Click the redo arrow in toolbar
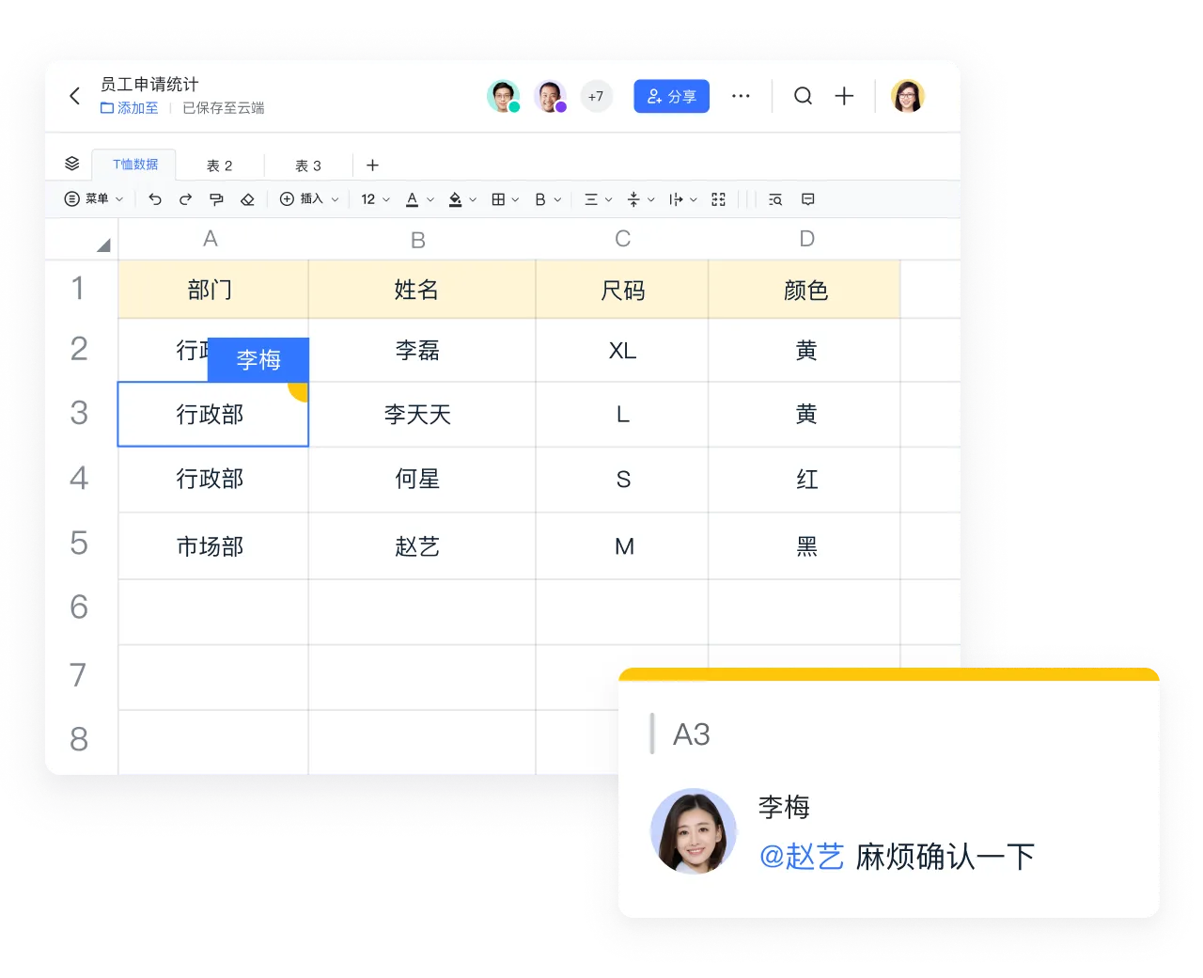This screenshot has width=1203, height=978. pyautogui.click(x=185, y=199)
